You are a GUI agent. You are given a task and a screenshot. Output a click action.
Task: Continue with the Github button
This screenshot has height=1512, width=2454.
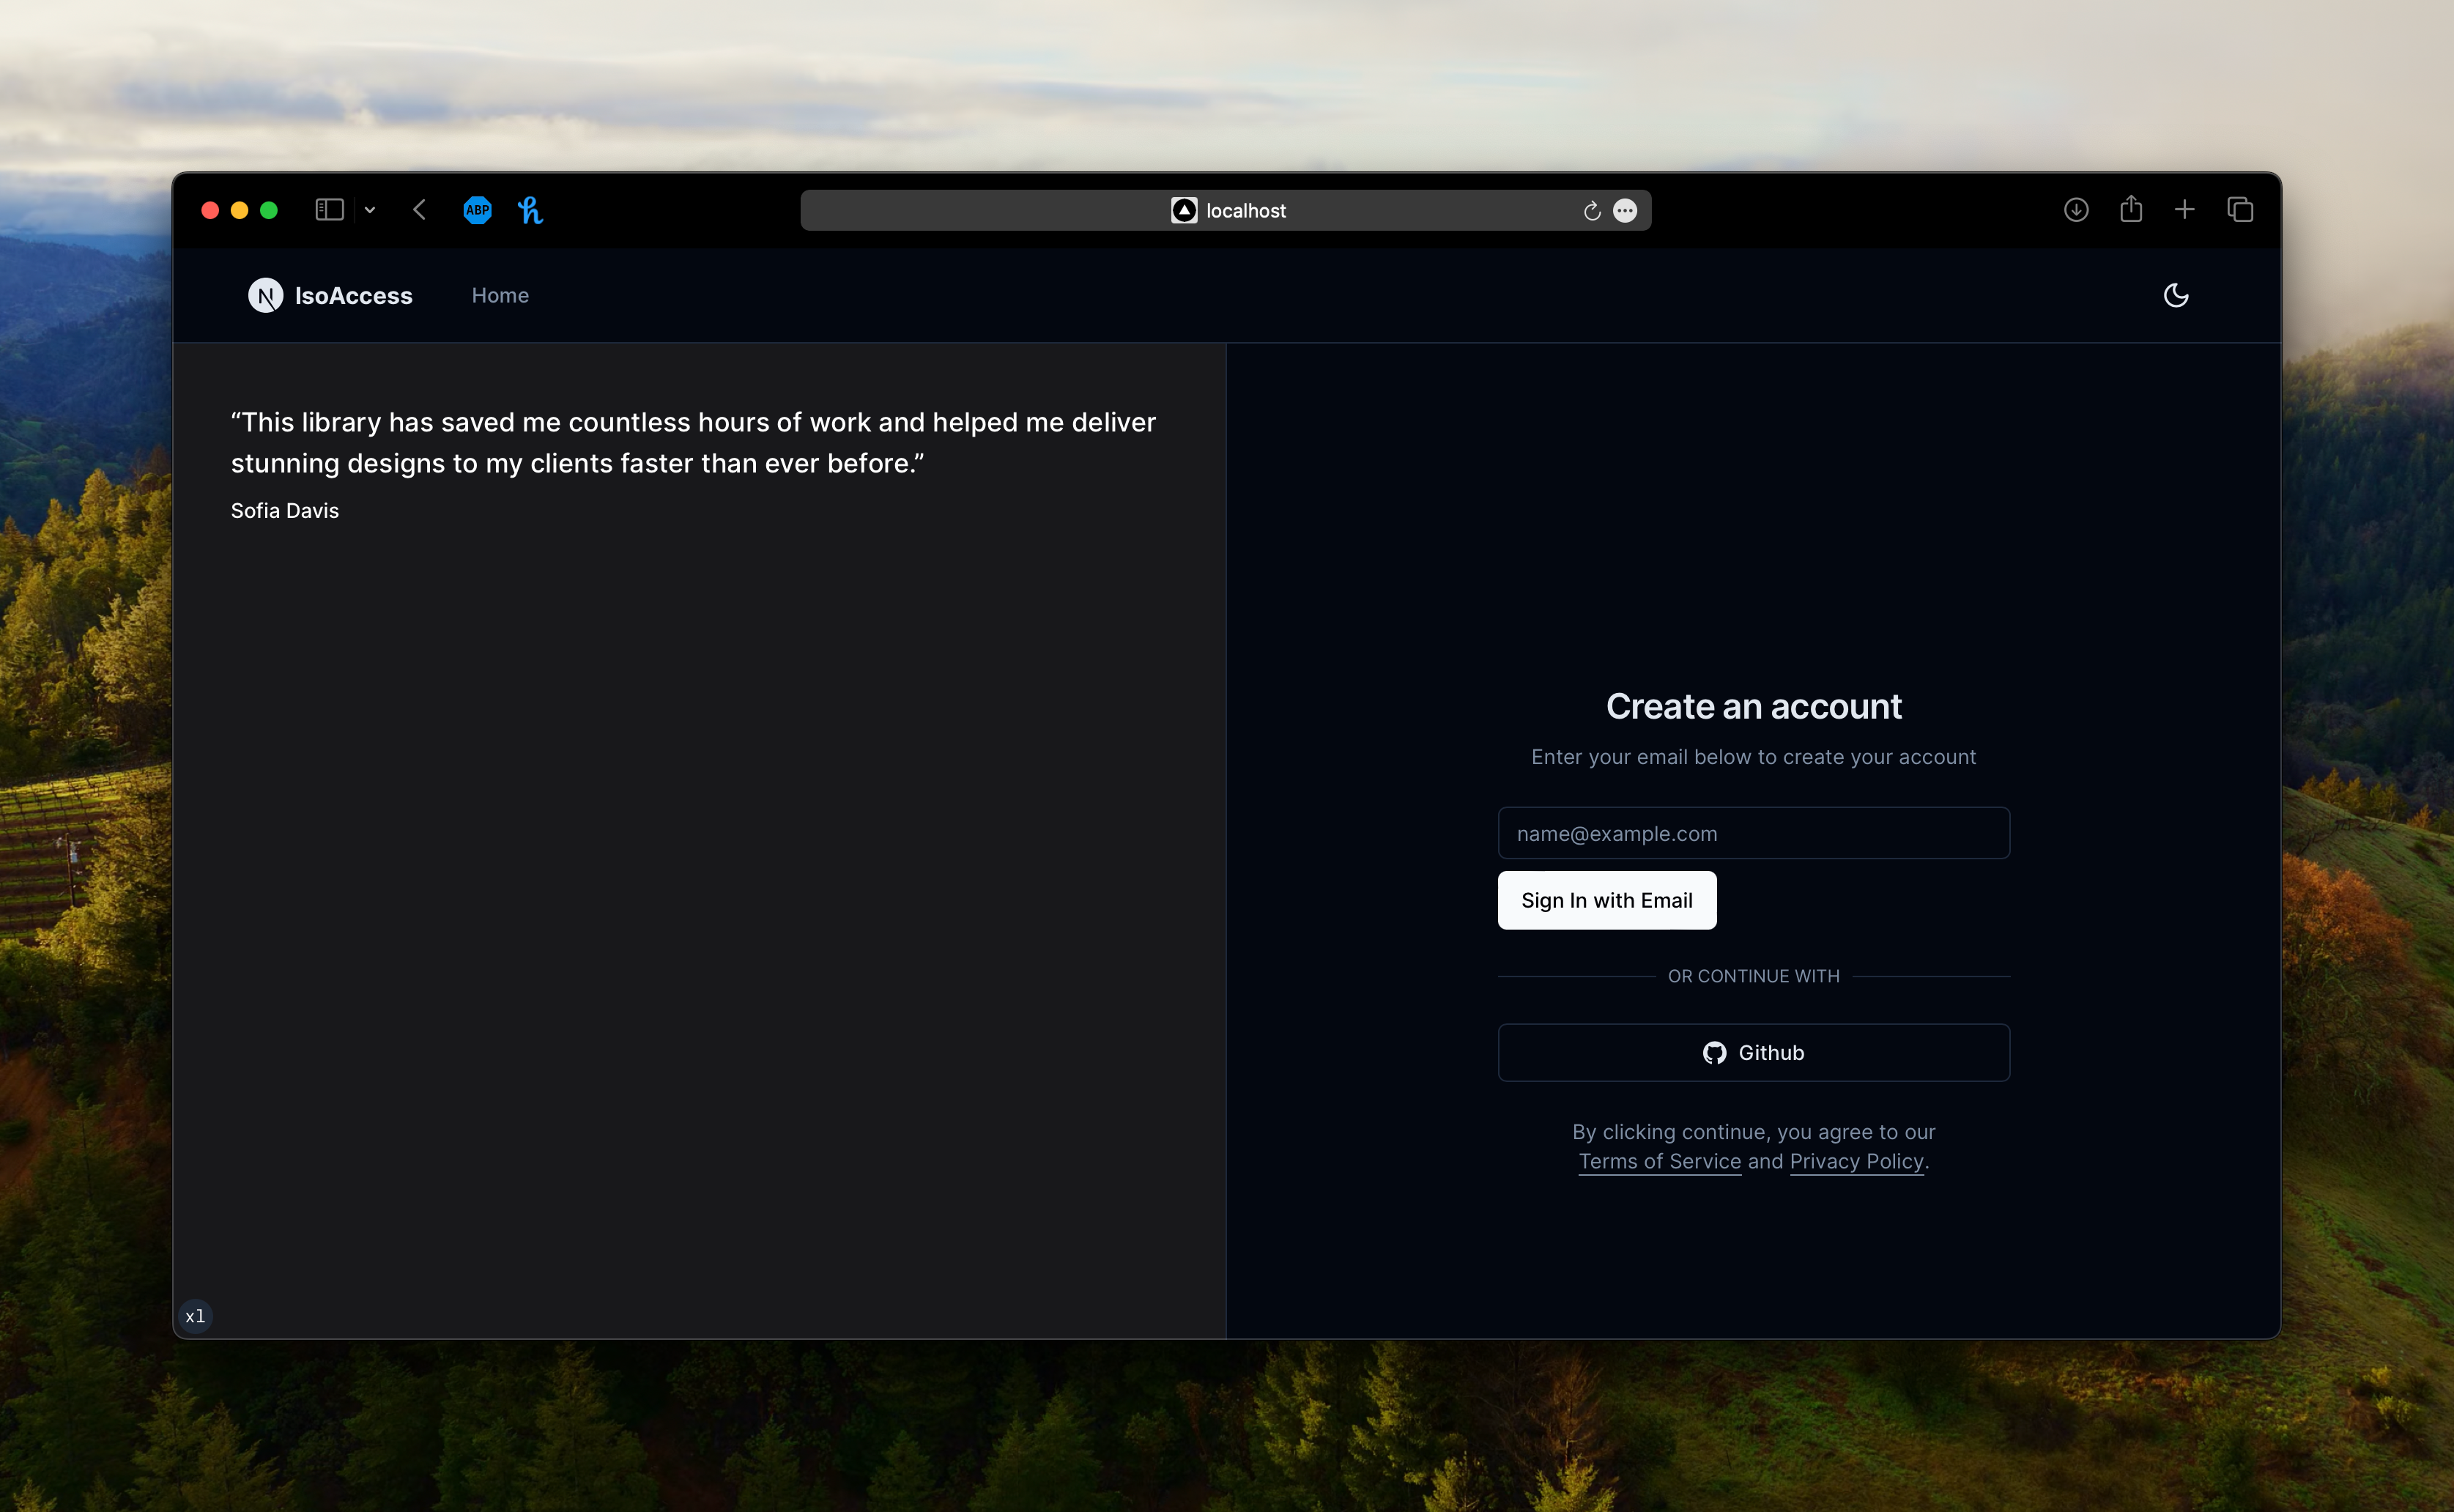point(1753,1052)
